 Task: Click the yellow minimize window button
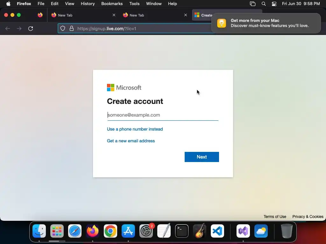tap(12, 15)
